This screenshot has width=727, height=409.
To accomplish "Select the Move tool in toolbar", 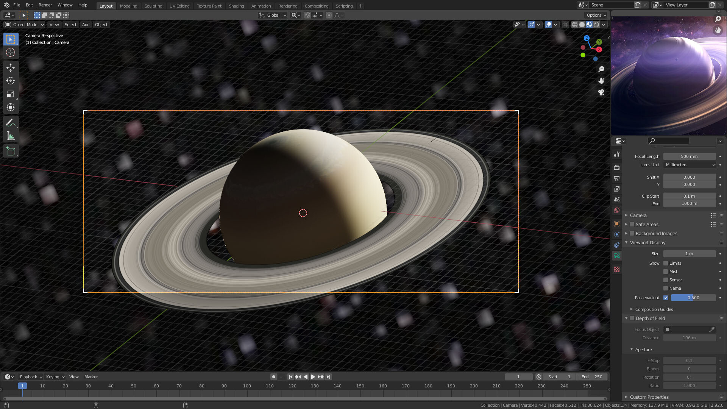I will [x=11, y=67].
